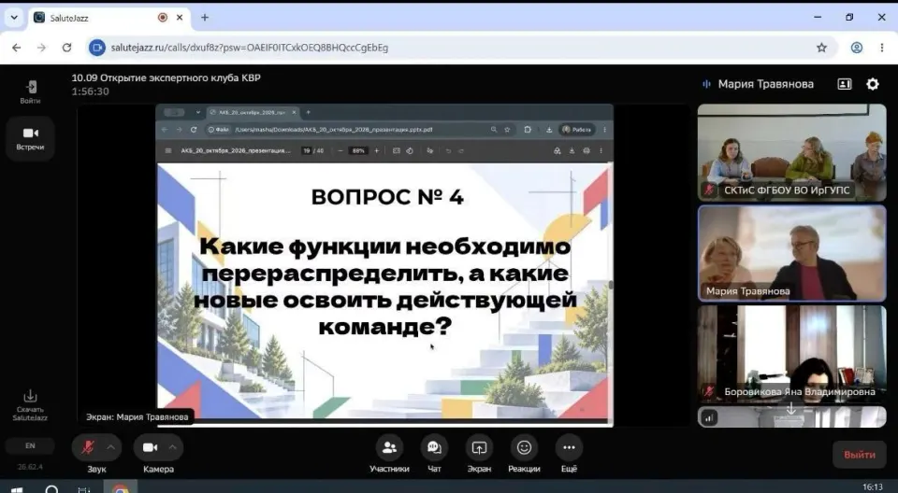This screenshot has height=493, width=898.
Task: Open the Реакции reactions menu
Action: pyautogui.click(x=524, y=448)
